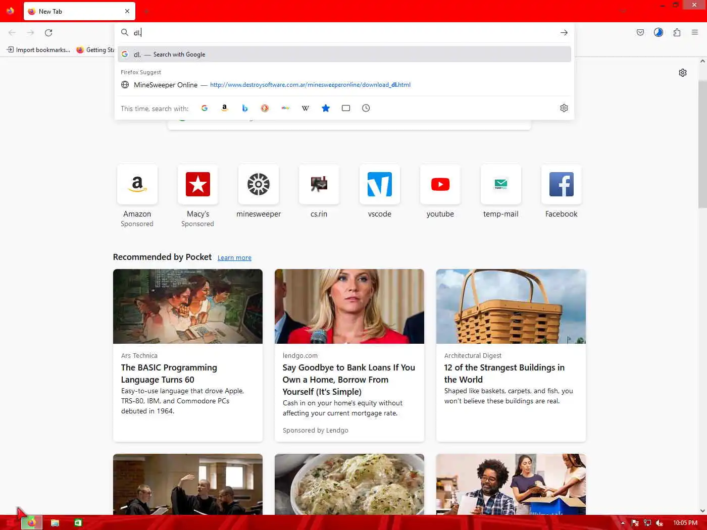Select the MineSweeper Online suggestion row
The height and width of the screenshot is (530, 707).
tap(344, 85)
